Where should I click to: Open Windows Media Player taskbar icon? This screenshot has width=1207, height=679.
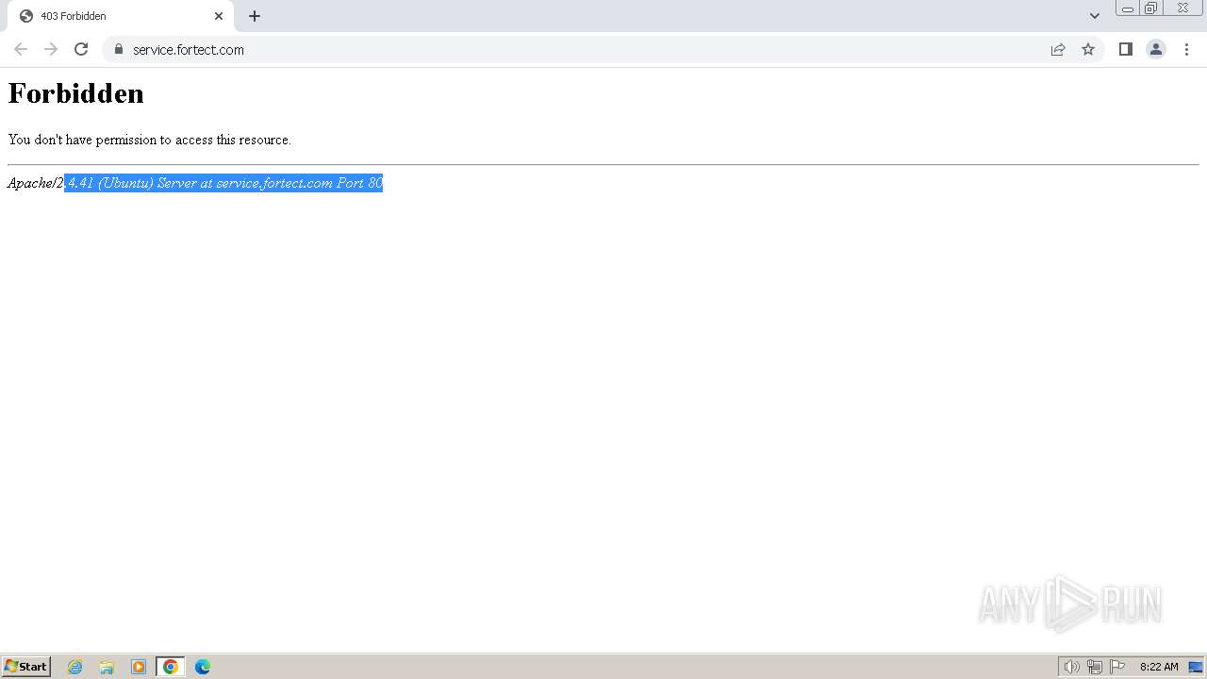(139, 667)
